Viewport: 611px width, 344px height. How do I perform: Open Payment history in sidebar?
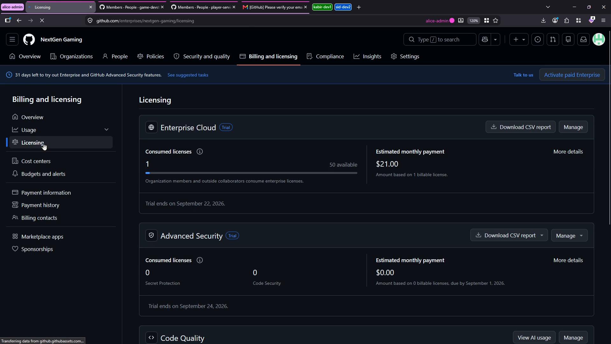click(61, 205)
